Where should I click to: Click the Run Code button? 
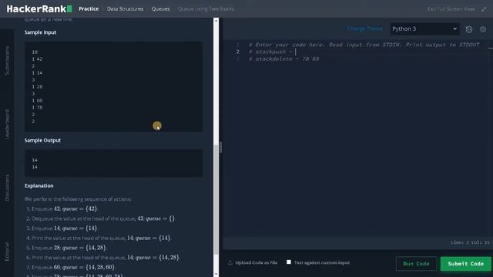416,263
